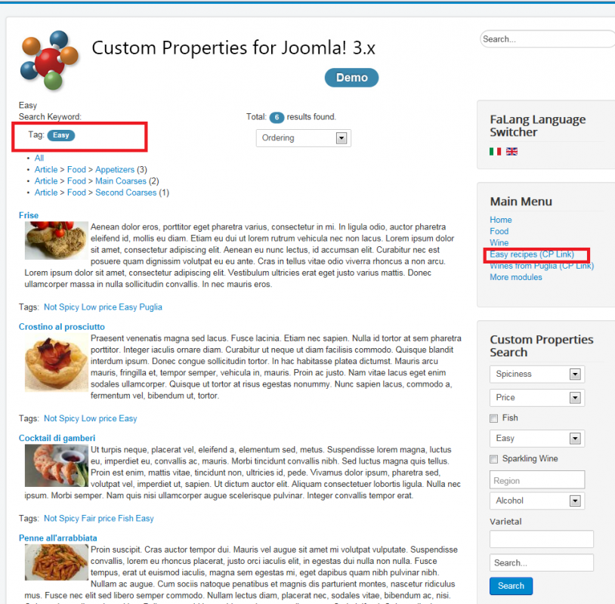Click the top Search box

547,39
